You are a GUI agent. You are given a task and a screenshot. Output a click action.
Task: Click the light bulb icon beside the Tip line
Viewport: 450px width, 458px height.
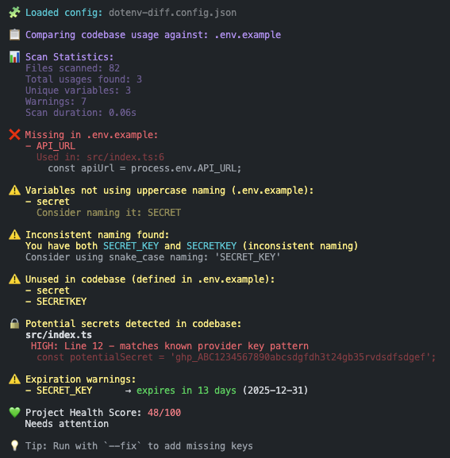14,446
